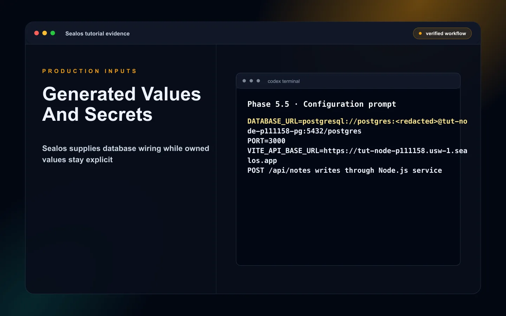The image size is (506, 316).
Task: Click the orange dot inside the verified workflow badge
Action: (x=420, y=33)
